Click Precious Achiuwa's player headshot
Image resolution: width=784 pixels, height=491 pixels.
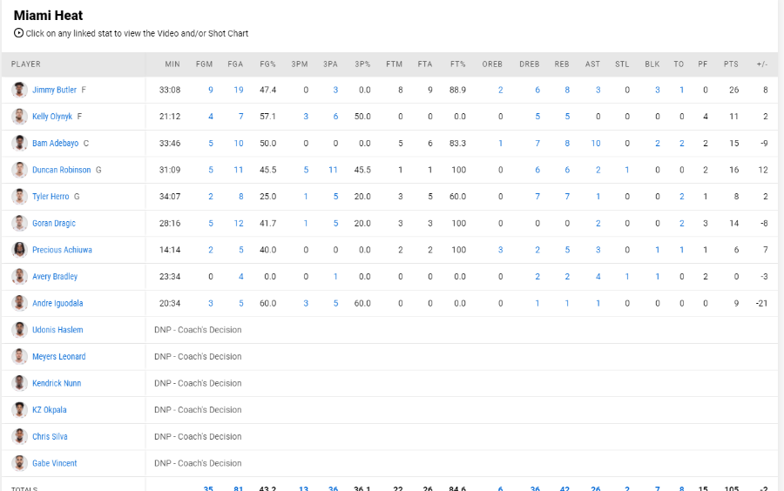19,250
